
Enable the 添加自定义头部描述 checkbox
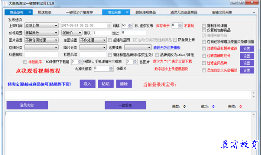204,70
